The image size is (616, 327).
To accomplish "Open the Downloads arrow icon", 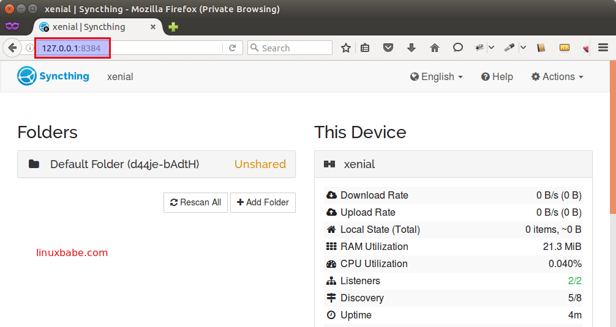I will [x=411, y=48].
